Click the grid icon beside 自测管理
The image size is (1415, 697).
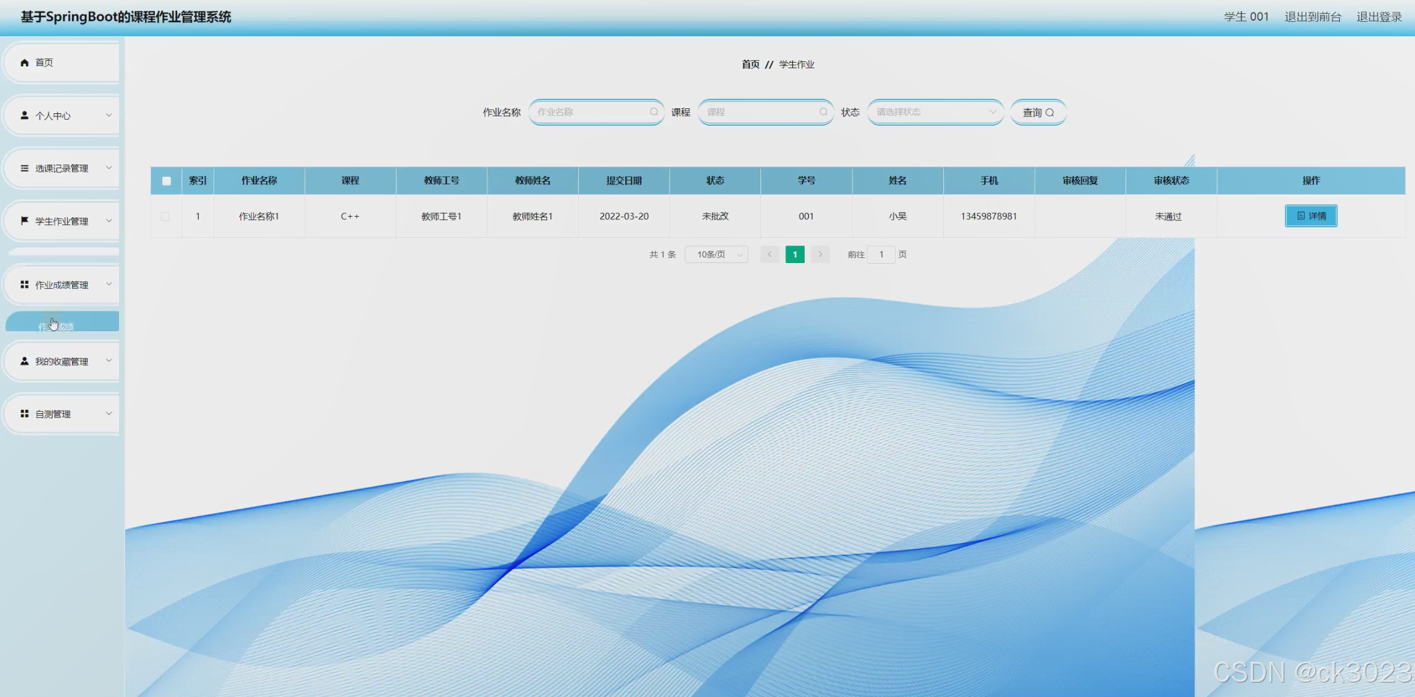pos(24,413)
